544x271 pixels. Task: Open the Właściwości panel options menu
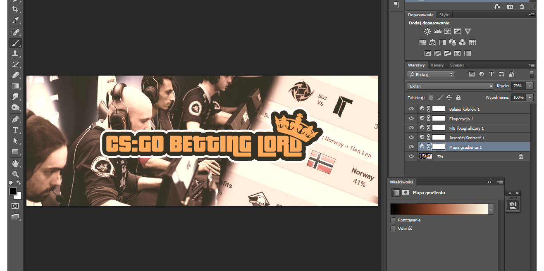500,182
